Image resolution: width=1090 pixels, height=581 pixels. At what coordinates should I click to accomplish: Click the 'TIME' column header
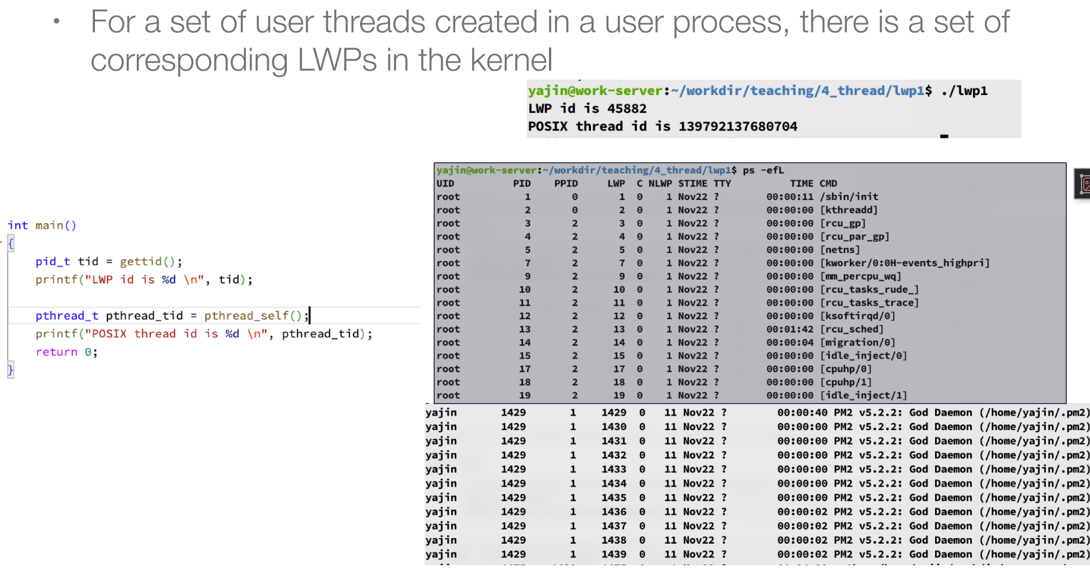[x=802, y=184]
